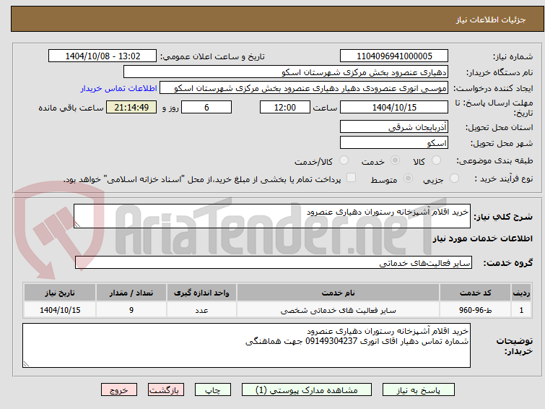Select the خدمت radio button
The image size is (545, 409).
coord(395,160)
